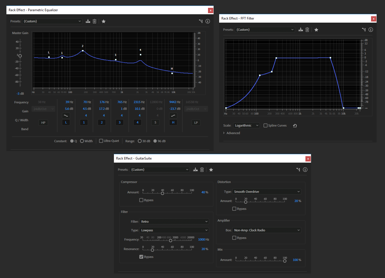Save preset in FFT Filter window

(x=301, y=30)
